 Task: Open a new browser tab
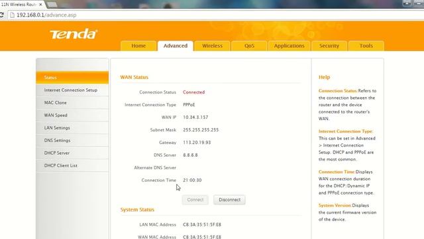point(52,5)
